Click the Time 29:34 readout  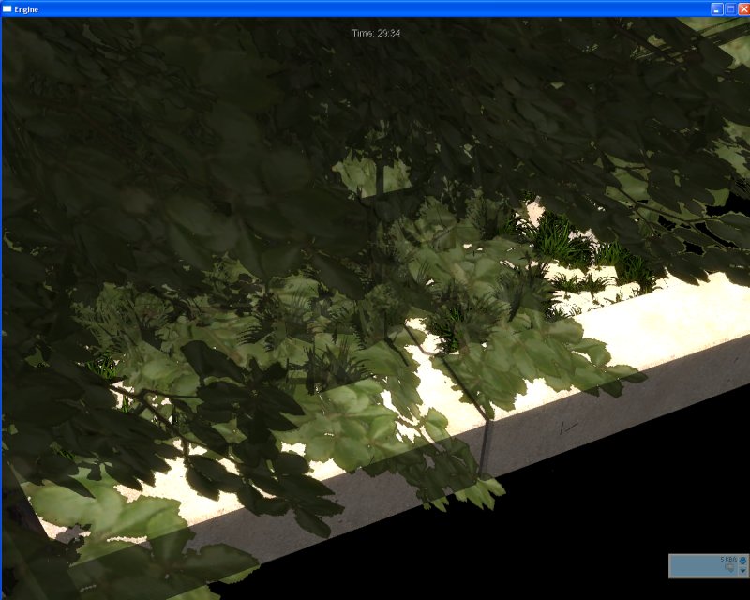(x=376, y=33)
